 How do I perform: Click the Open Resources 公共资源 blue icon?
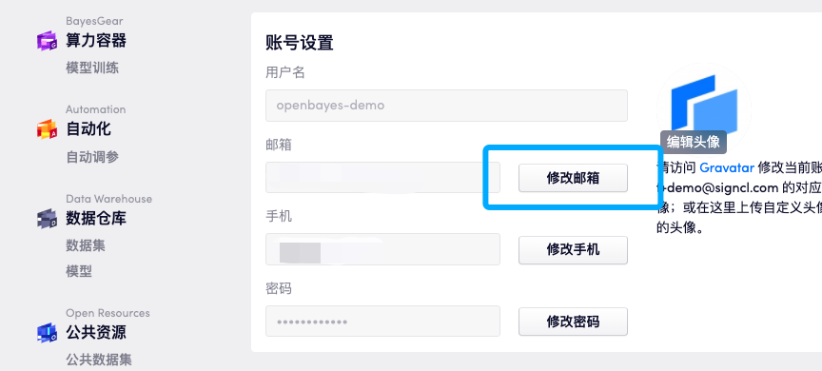coord(47,333)
